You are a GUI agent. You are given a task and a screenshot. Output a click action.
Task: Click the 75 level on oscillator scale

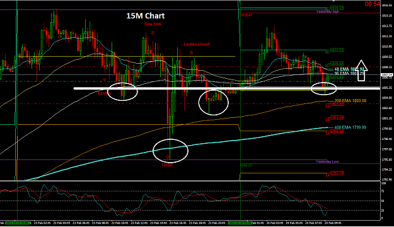tap(383, 191)
